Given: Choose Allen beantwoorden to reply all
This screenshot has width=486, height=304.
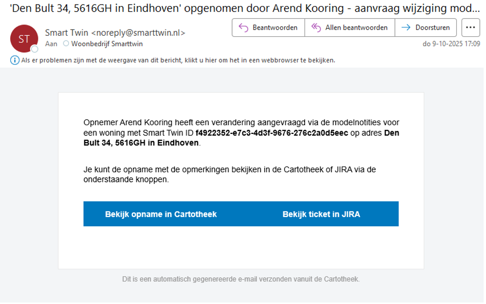Looking at the screenshot, I should click(x=356, y=28).
